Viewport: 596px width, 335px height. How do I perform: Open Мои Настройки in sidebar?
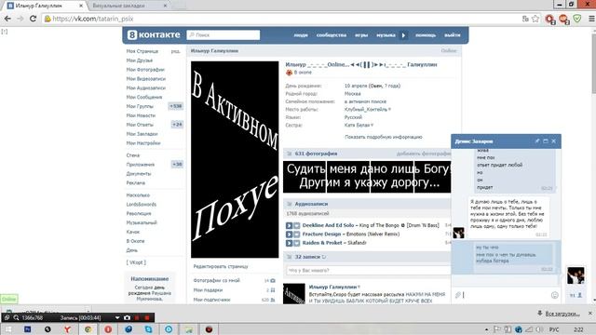click(x=143, y=143)
